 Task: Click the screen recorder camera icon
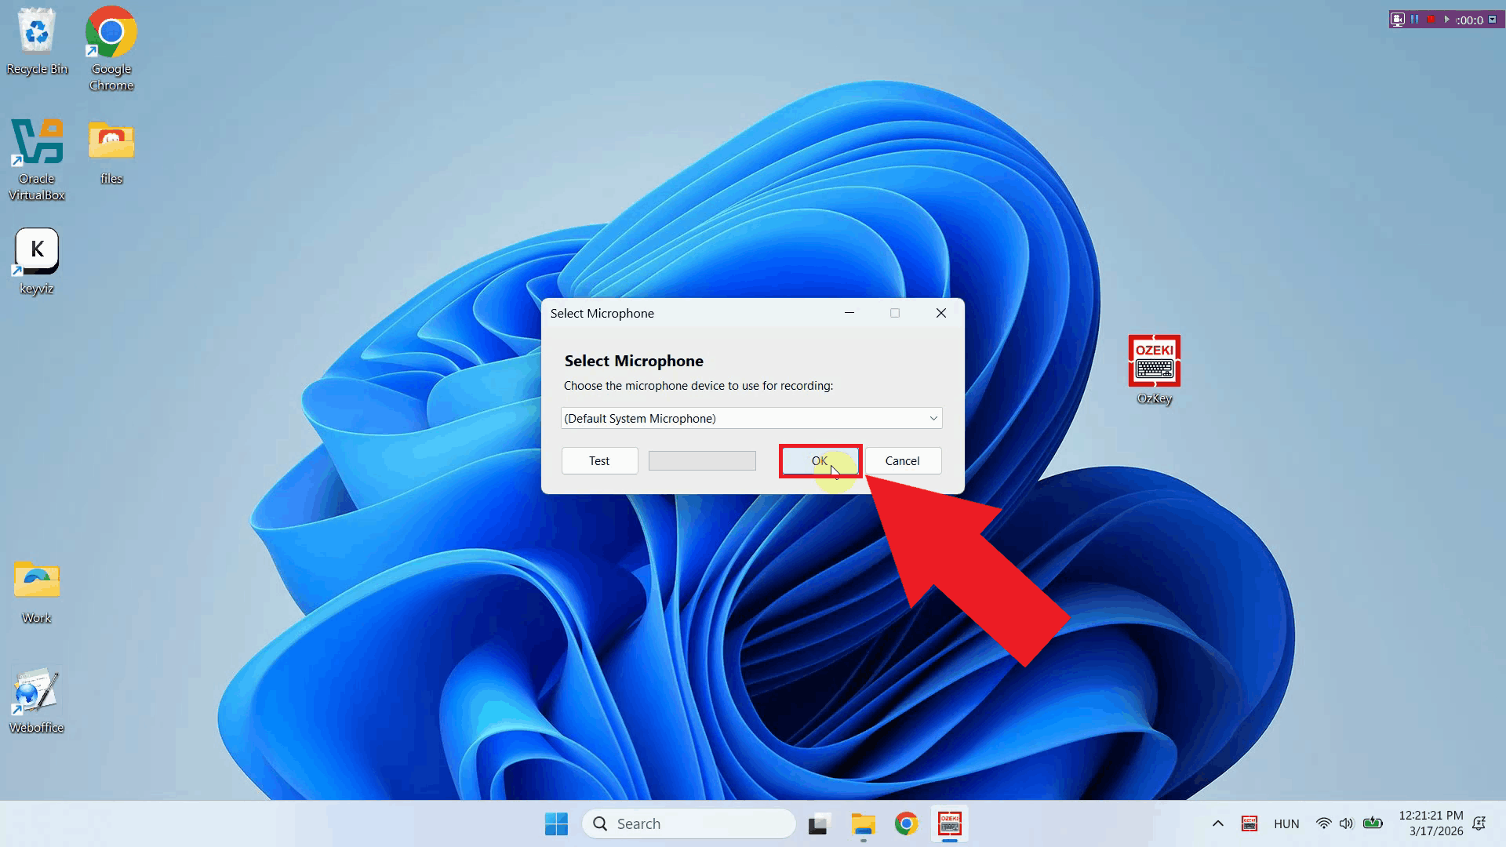(1398, 20)
